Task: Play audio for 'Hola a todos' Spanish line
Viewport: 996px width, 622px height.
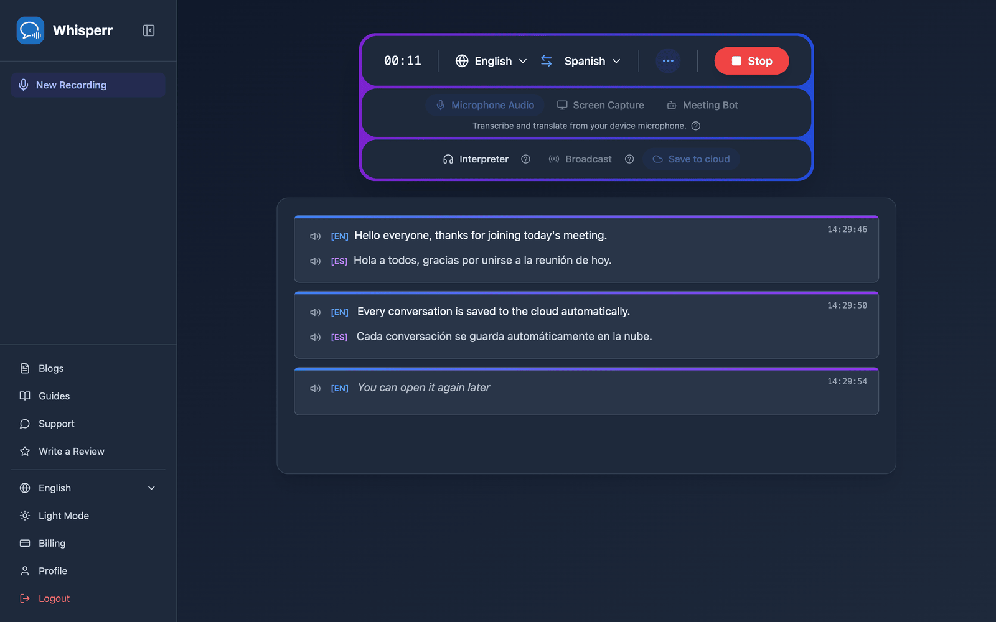Action: (x=316, y=261)
